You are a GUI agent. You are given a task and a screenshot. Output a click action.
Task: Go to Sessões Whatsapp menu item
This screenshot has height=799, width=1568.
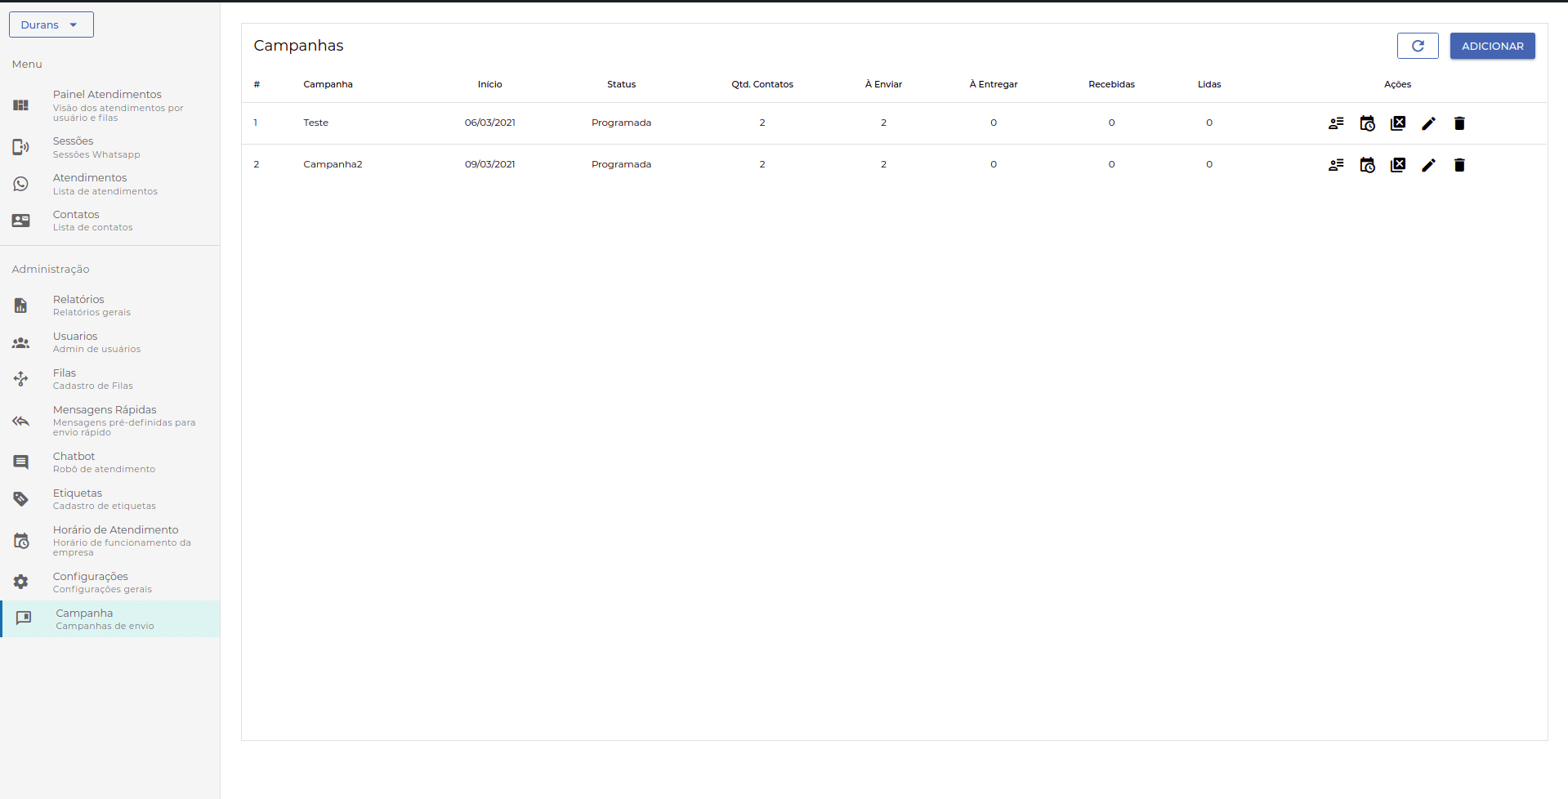(x=96, y=147)
